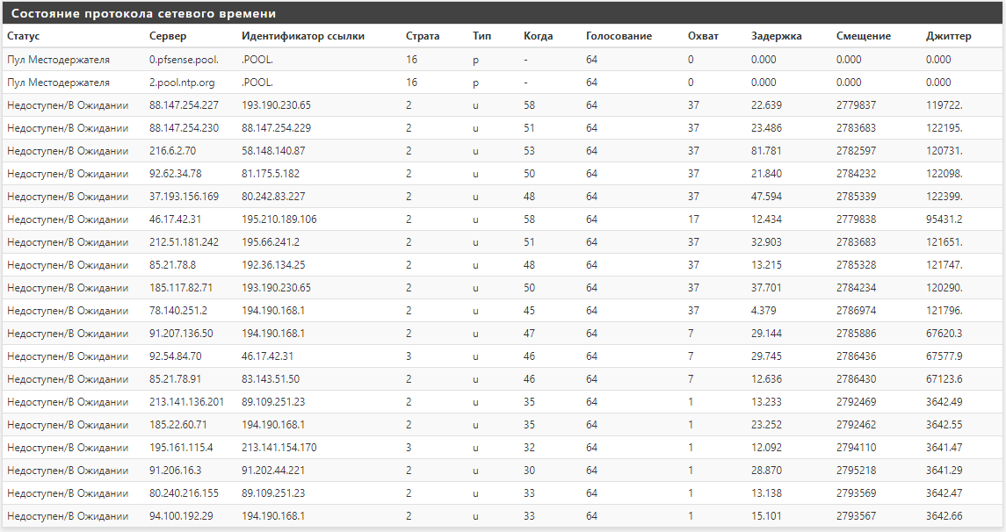Click the "Смещение" column header
The image size is (1006, 532).
click(x=863, y=36)
